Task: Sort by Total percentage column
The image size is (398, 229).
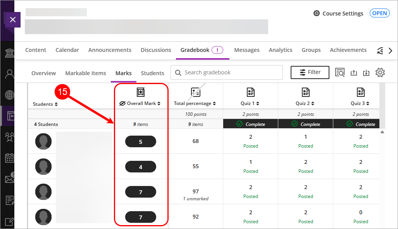Action: tap(214, 103)
